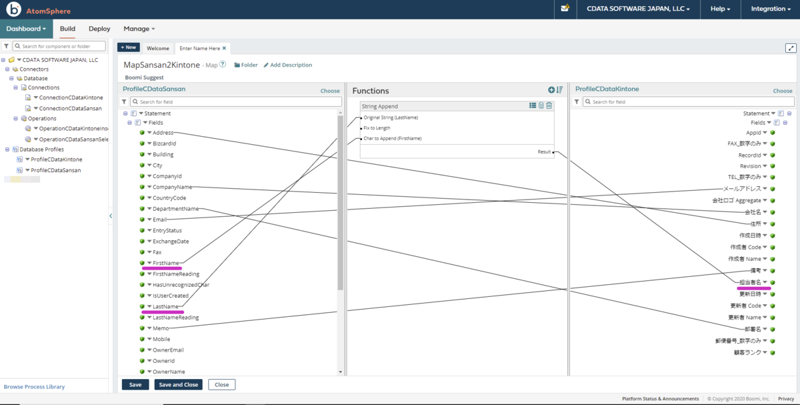
Task: Click the ProfileCDataKintone field filter icon
Action: coord(577,101)
